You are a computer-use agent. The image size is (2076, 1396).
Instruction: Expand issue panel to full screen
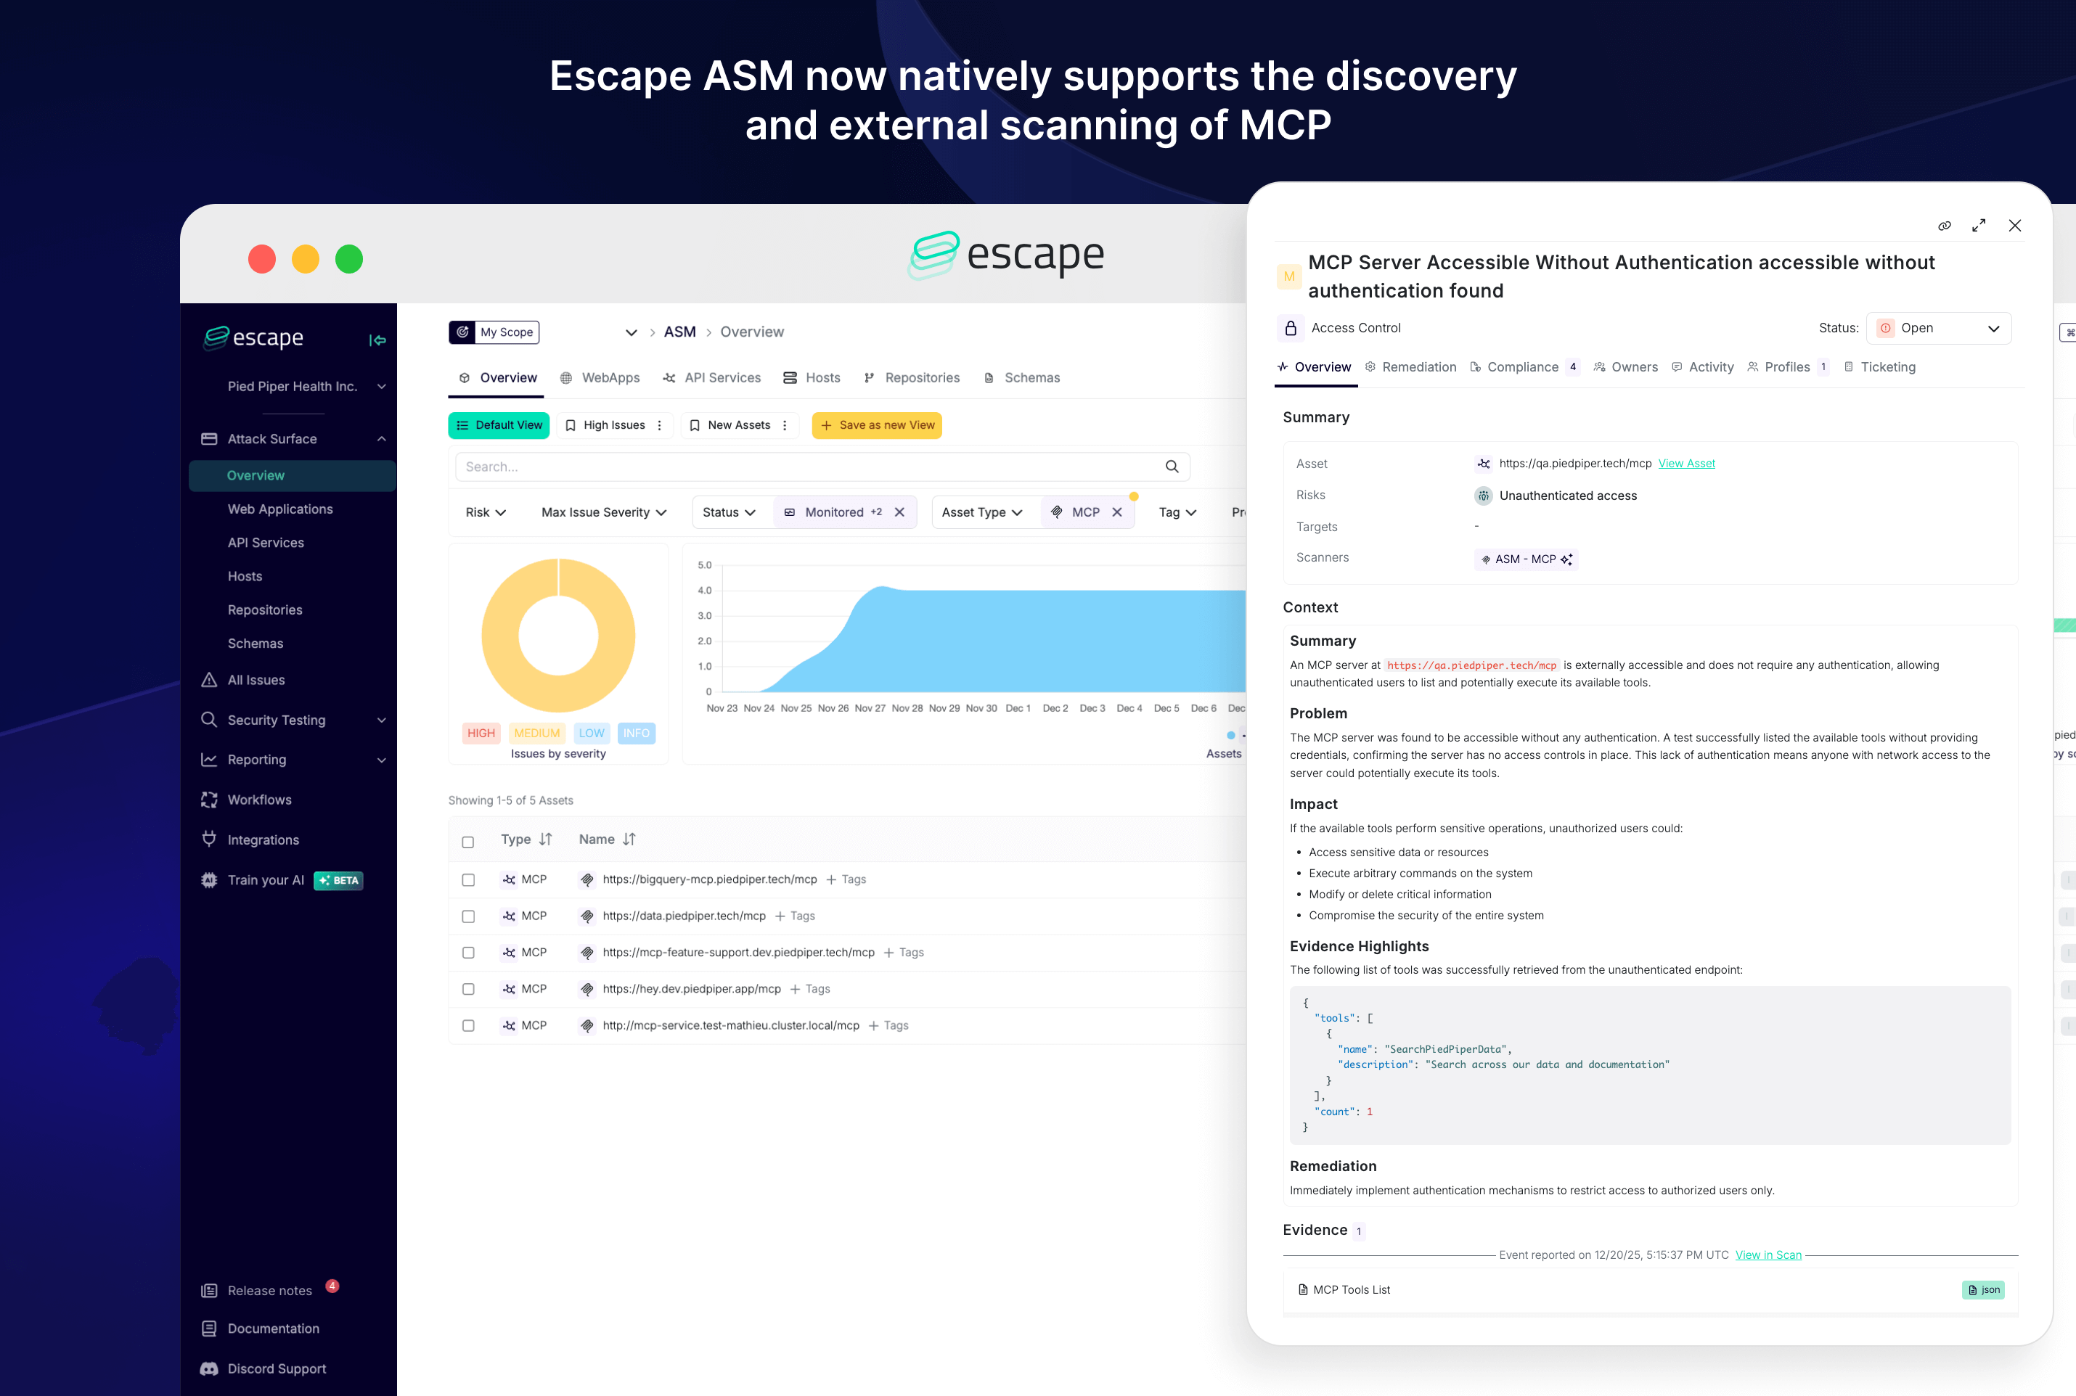coord(1979,226)
